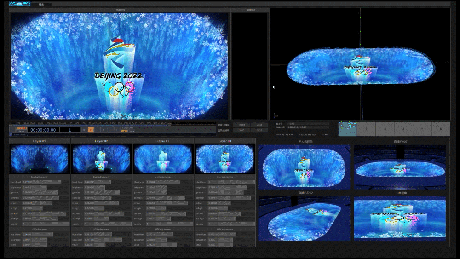The height and width of the screenshot is (259, 460).
Task: Adjust Layer 04 contrast slider
Action: [231, 198]
